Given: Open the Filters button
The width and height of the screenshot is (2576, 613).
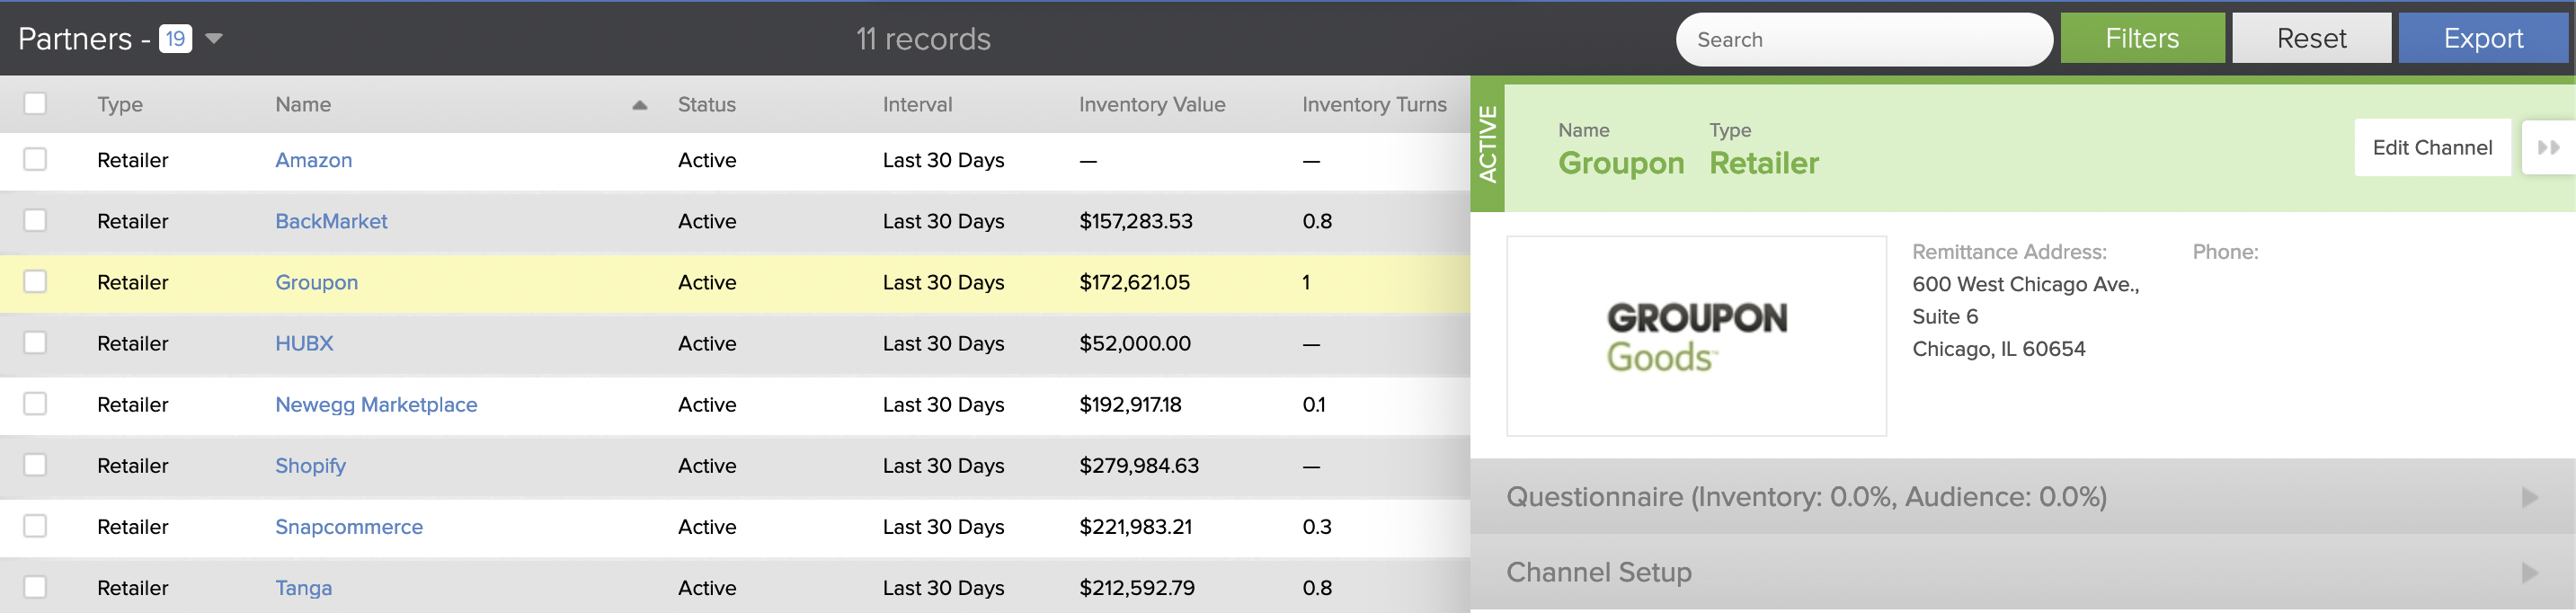Looking at the screenshot, I should click(x=2142, y=39).
